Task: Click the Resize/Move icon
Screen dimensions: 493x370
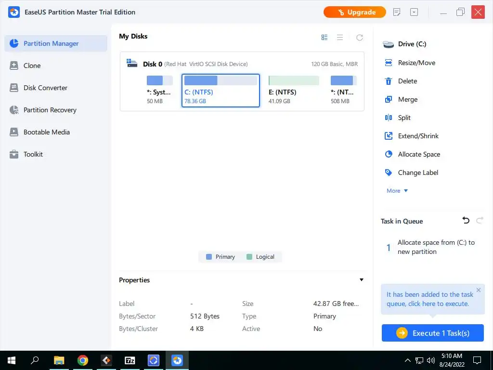Action: point(389,63)
